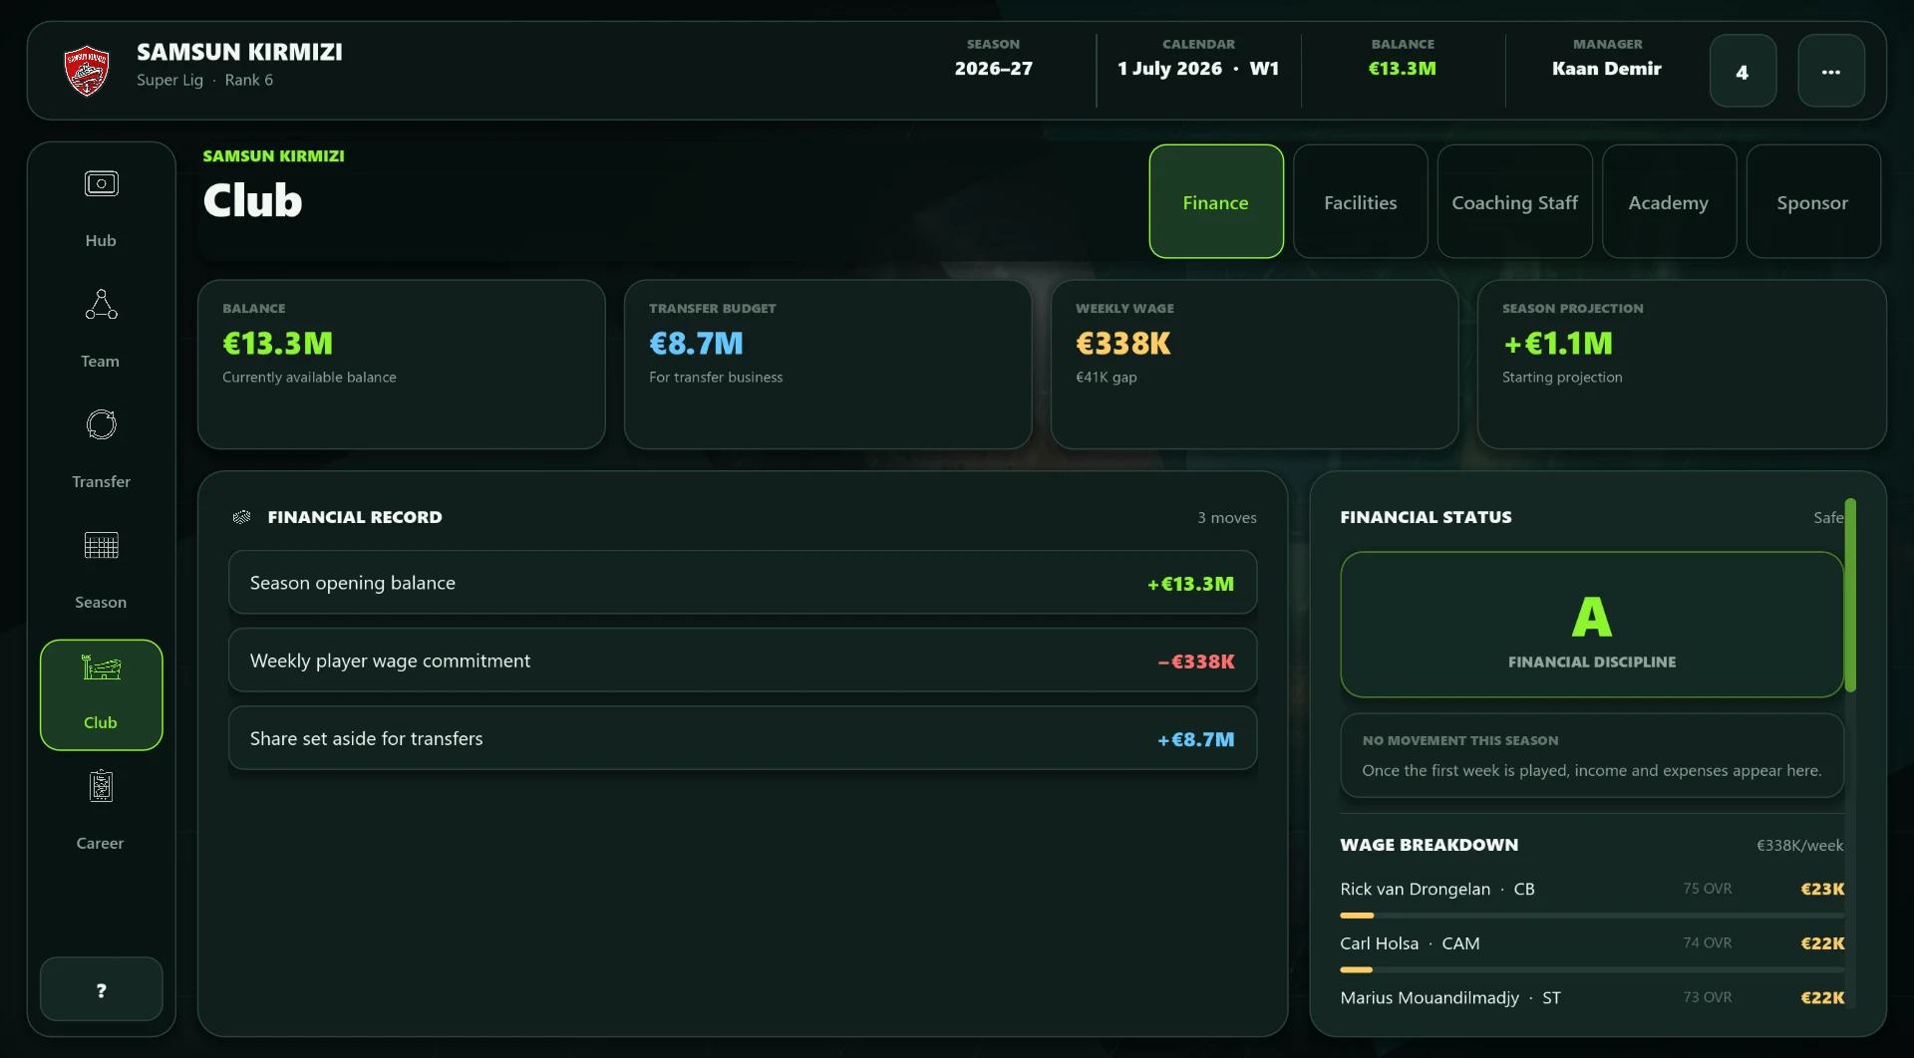Click the Weekly Wage €338K card
Image resolution: width=1914 pixels, height=1058 pixels.
point(1254,364)
